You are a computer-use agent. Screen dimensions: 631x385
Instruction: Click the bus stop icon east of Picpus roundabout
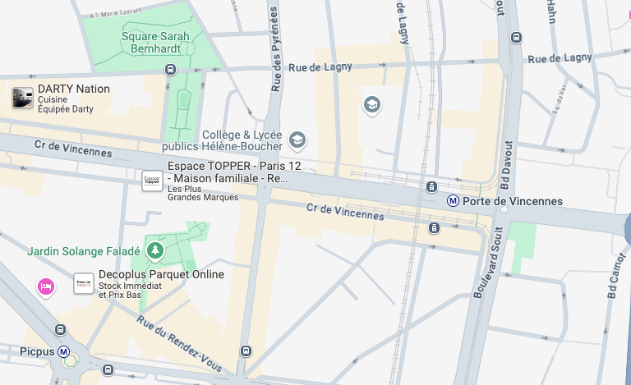[x=108, y=369]
